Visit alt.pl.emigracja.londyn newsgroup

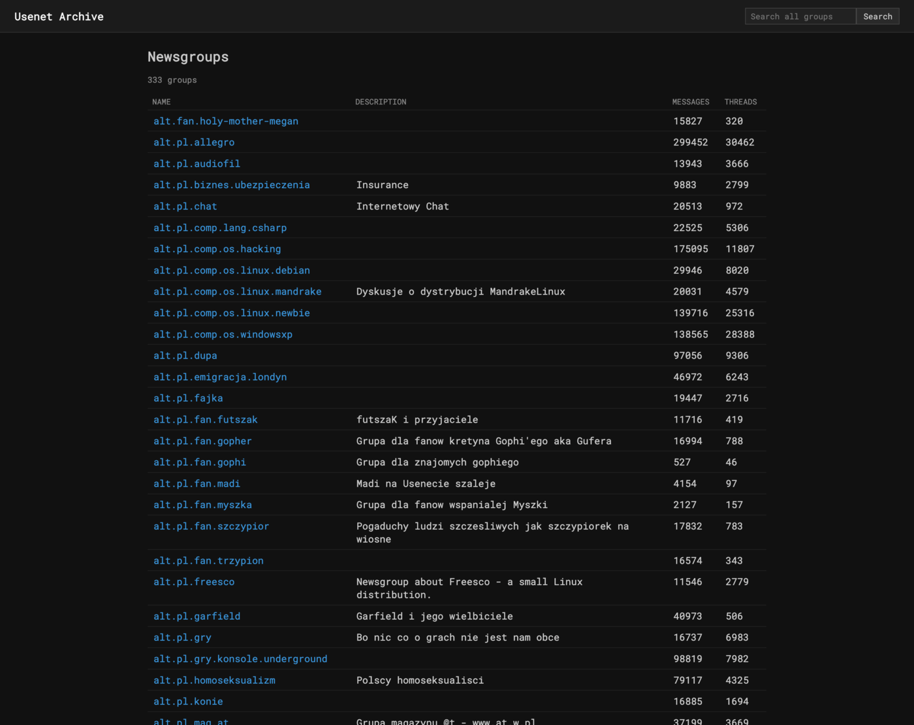[220, 377]
